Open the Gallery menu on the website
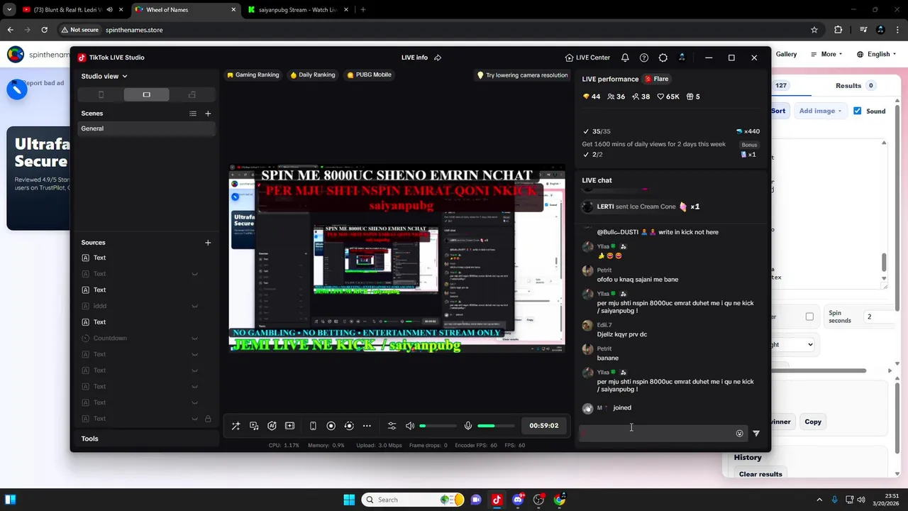Image resolution: width=908 pixels, height=511 pixels. point(786,54)
